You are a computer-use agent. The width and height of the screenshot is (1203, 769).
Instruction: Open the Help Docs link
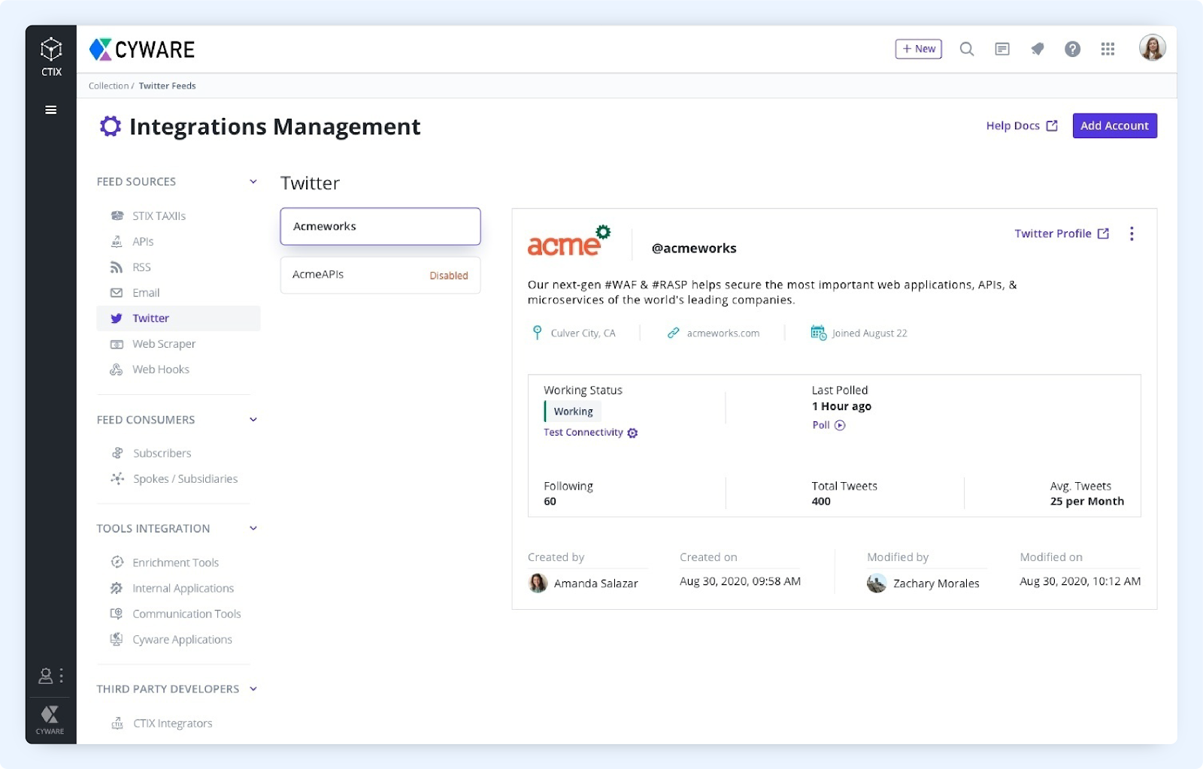pyautogui.click(x=1022, y=125)
